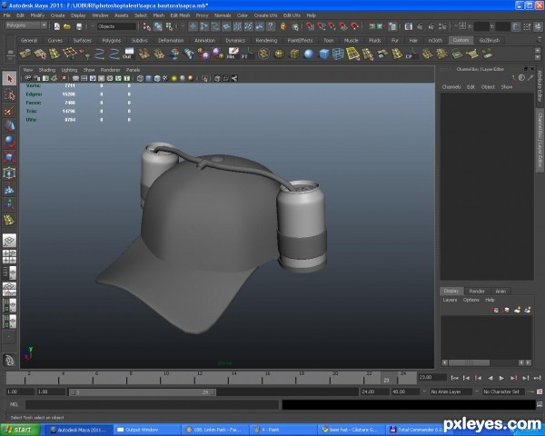Activate the Scale tool cube icon
The height and width of the screenshot is (436, 545).
(9, 157)
